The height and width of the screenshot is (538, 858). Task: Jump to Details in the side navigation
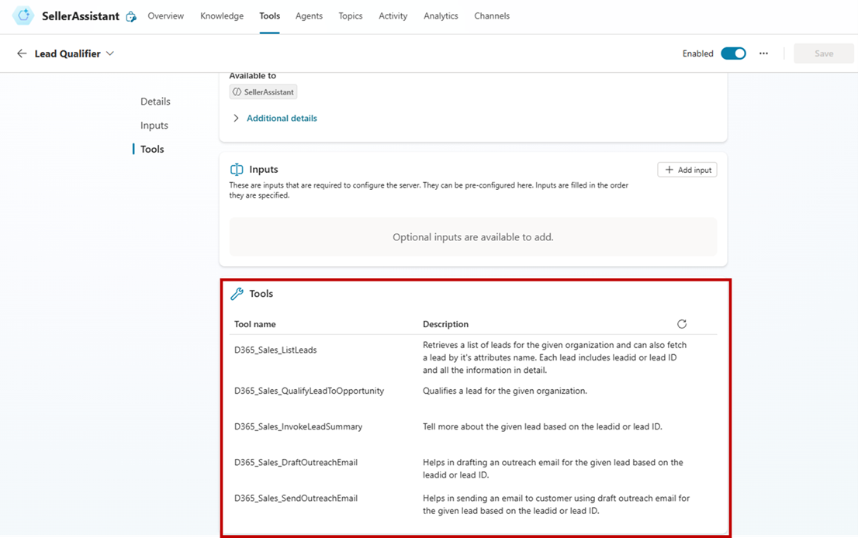pos(155,102)
